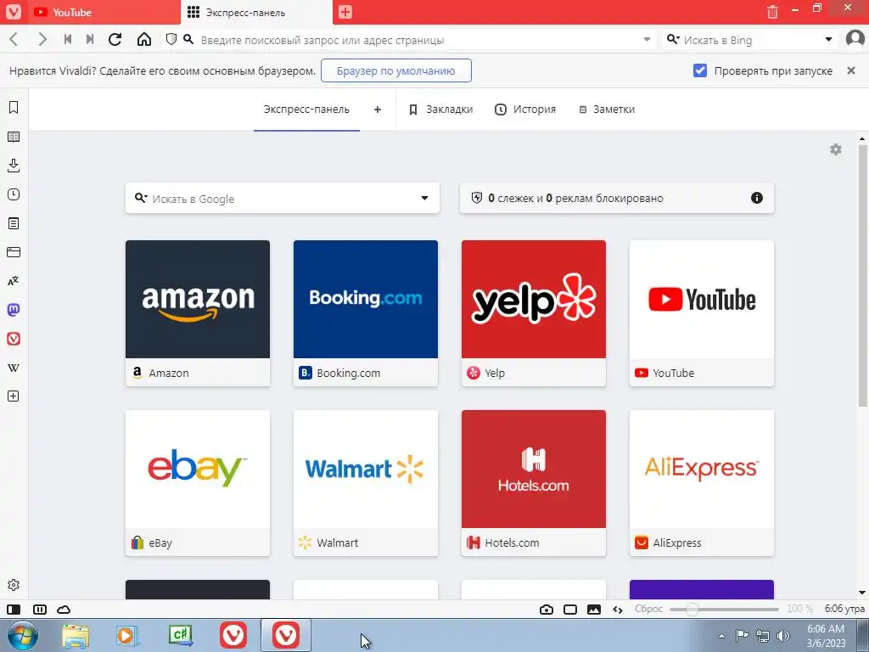This screenshot has width=869, height=652.
Task: Open the Vivaldi main menu icon
Action: pos(14,12)
